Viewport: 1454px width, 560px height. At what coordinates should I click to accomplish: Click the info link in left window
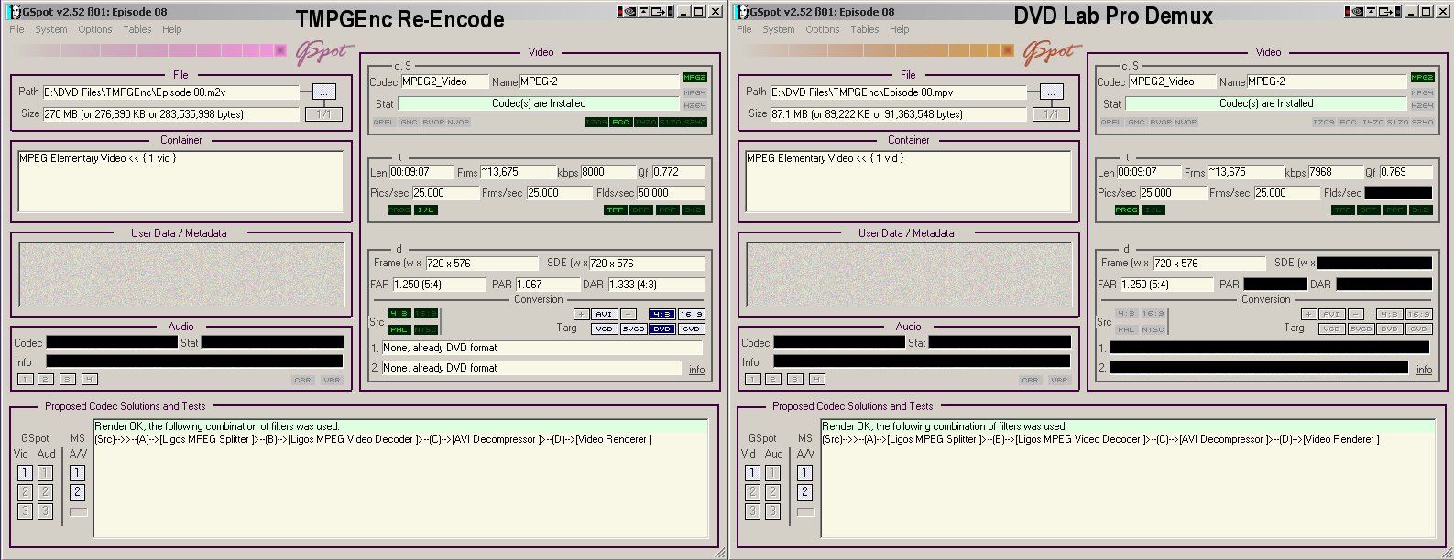point(697,370)
